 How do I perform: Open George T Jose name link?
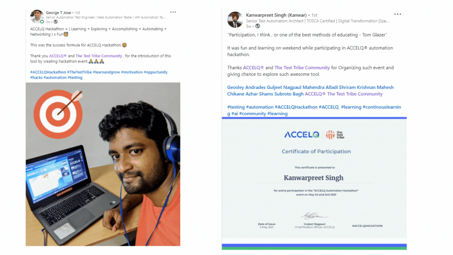(x=59, y=13)
